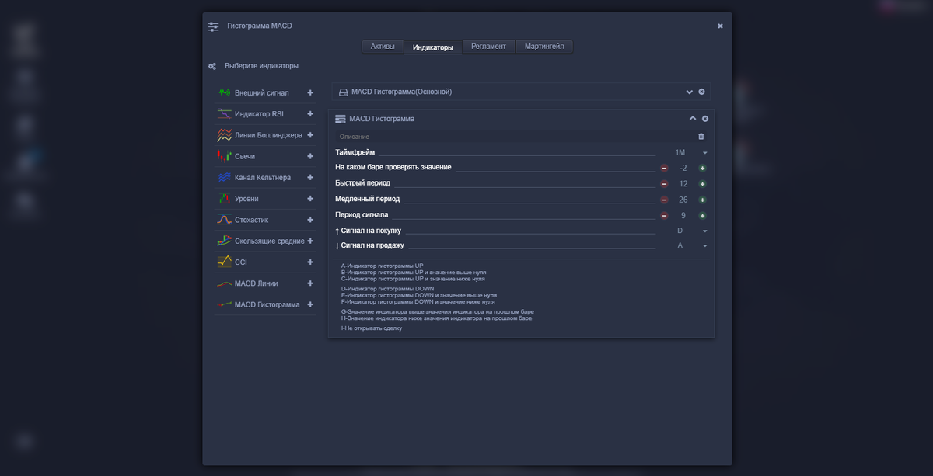Click the bars icon in the settings panel header

click(x=340, y=119)
